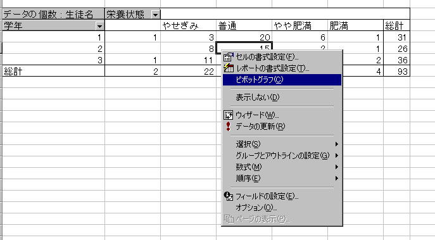Click the 栄養状態 field label
This screenshot has width=435, height=240.
click(125, 14)
